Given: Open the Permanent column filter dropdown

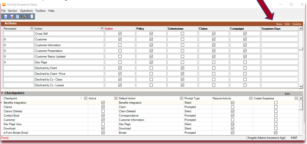Looking at the screenshot, I should (32, 29).
